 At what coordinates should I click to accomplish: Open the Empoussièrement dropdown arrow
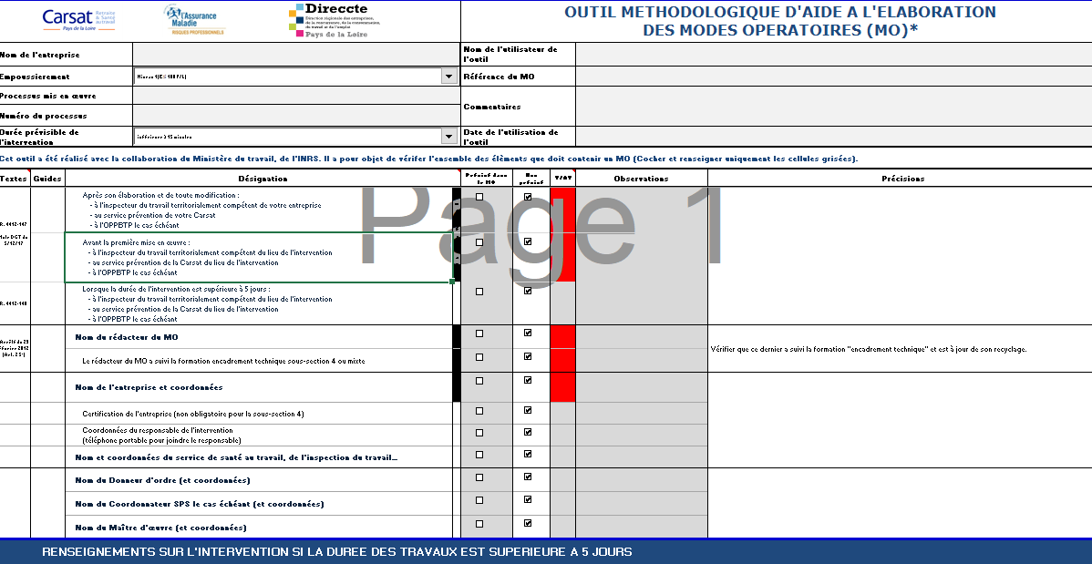coord(449,77)
